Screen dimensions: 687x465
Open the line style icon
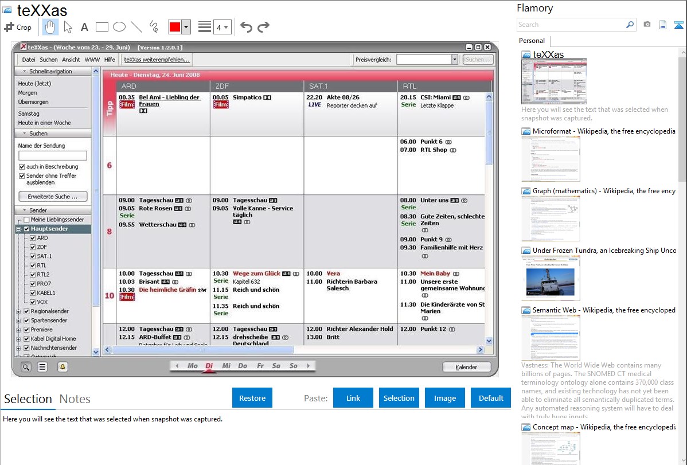(x=205, y=27)
